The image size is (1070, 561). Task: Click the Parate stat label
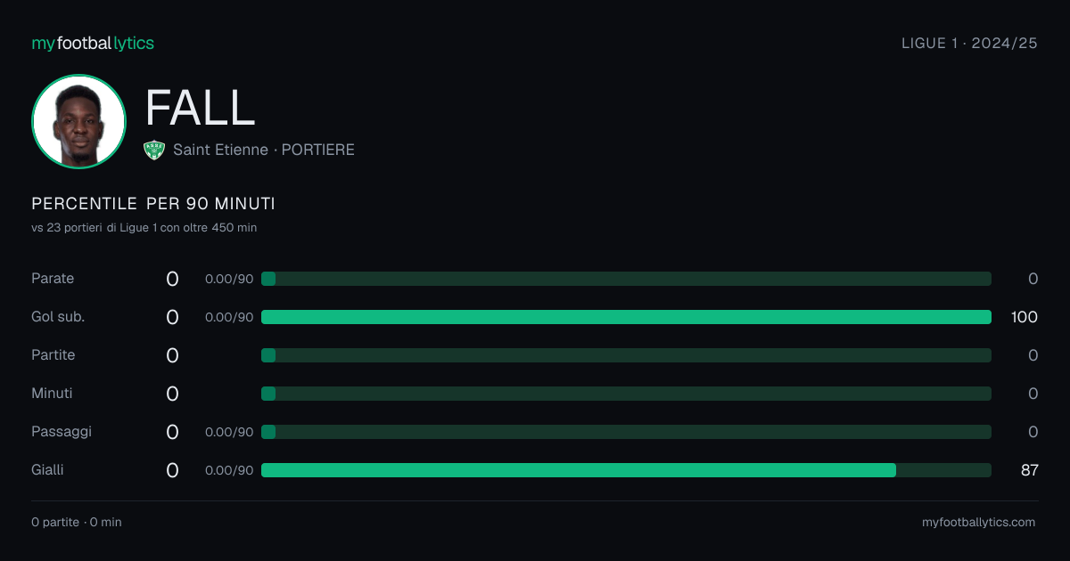pyautogui.click(x=53, y=279)
